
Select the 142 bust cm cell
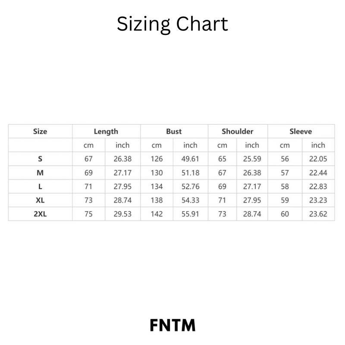pyautogui.click(x=157, y=214)
